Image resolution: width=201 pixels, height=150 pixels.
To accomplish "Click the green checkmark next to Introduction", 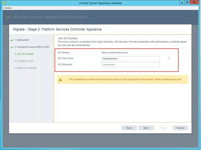I will point(12,40).
